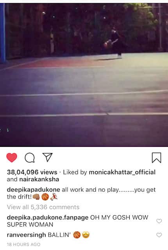This screenshot has height=250, width=168.
Task: Tap the basketball player emoji in caption
Action: click(54, 197)
